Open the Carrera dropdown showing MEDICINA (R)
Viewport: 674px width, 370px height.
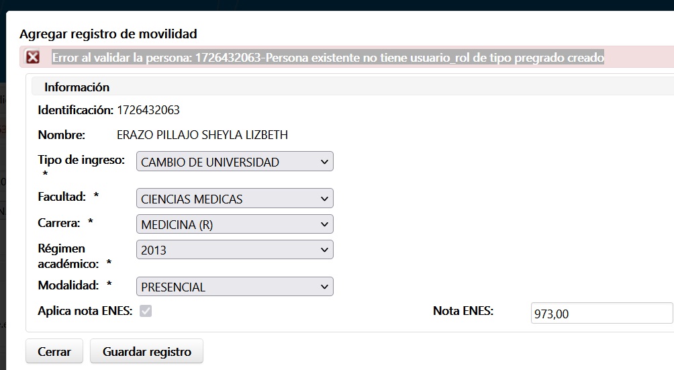(235, 224)
